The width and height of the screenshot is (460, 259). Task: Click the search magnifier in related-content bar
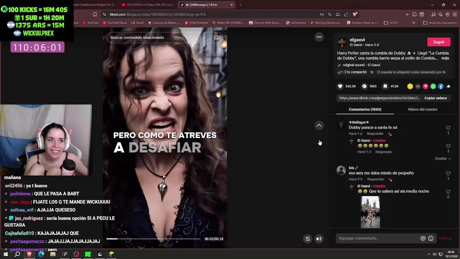[216, 37]
